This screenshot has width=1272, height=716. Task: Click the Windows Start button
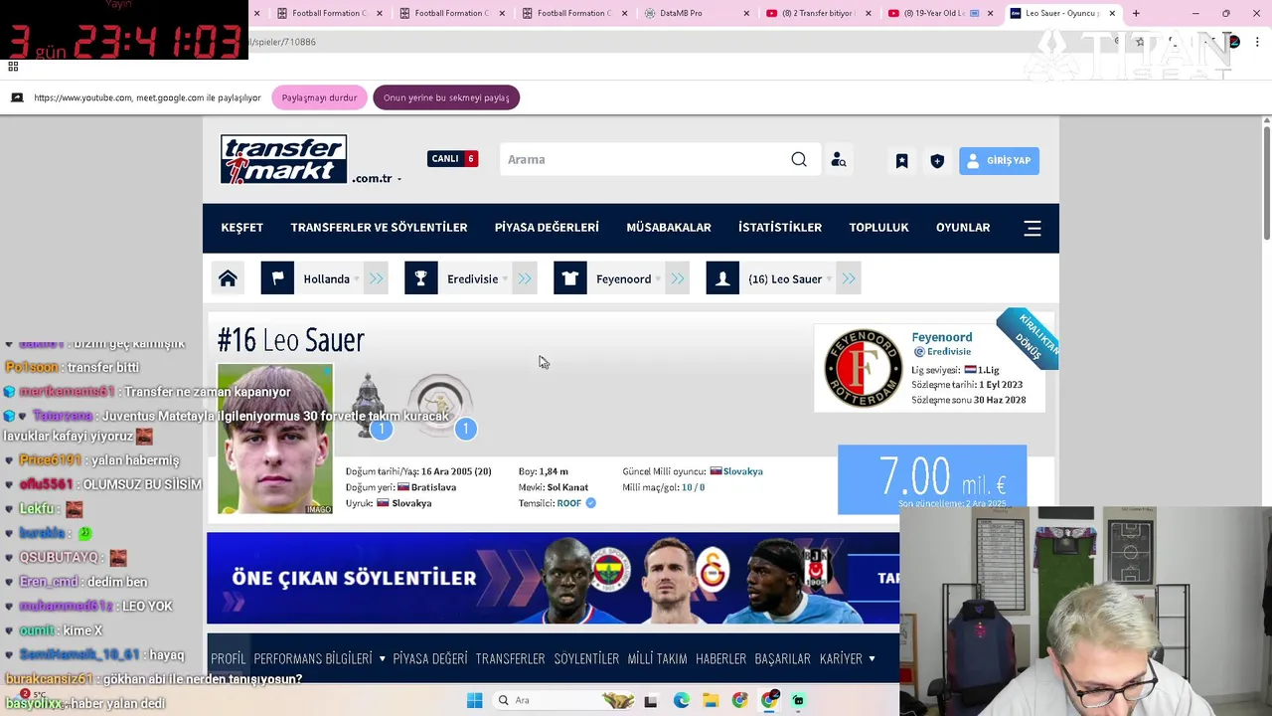[x=474, y=700]
